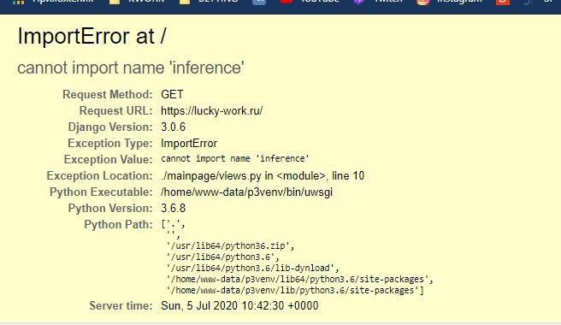Click the monospace exception value text
561x325 pixels.
(235, 158)
